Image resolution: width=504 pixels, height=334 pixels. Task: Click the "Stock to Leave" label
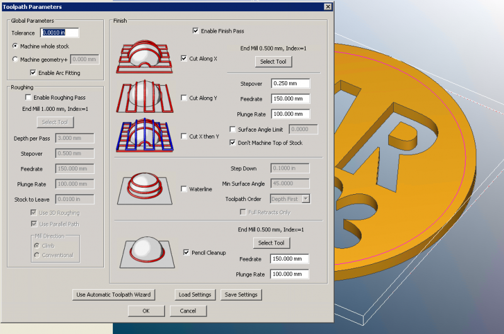(32, 199)
